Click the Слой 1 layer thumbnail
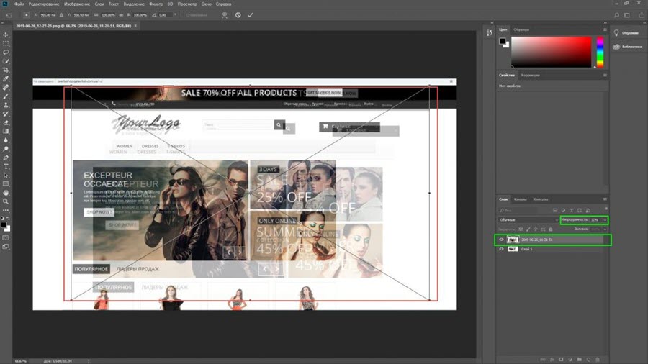 513,249
